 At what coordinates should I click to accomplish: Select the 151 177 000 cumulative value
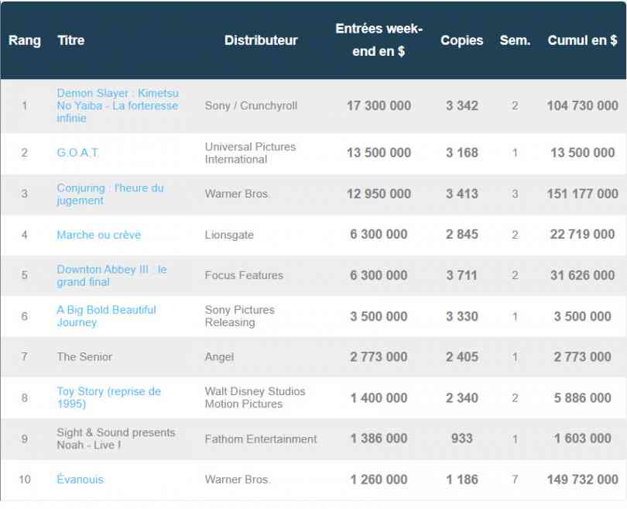(583, 194)
